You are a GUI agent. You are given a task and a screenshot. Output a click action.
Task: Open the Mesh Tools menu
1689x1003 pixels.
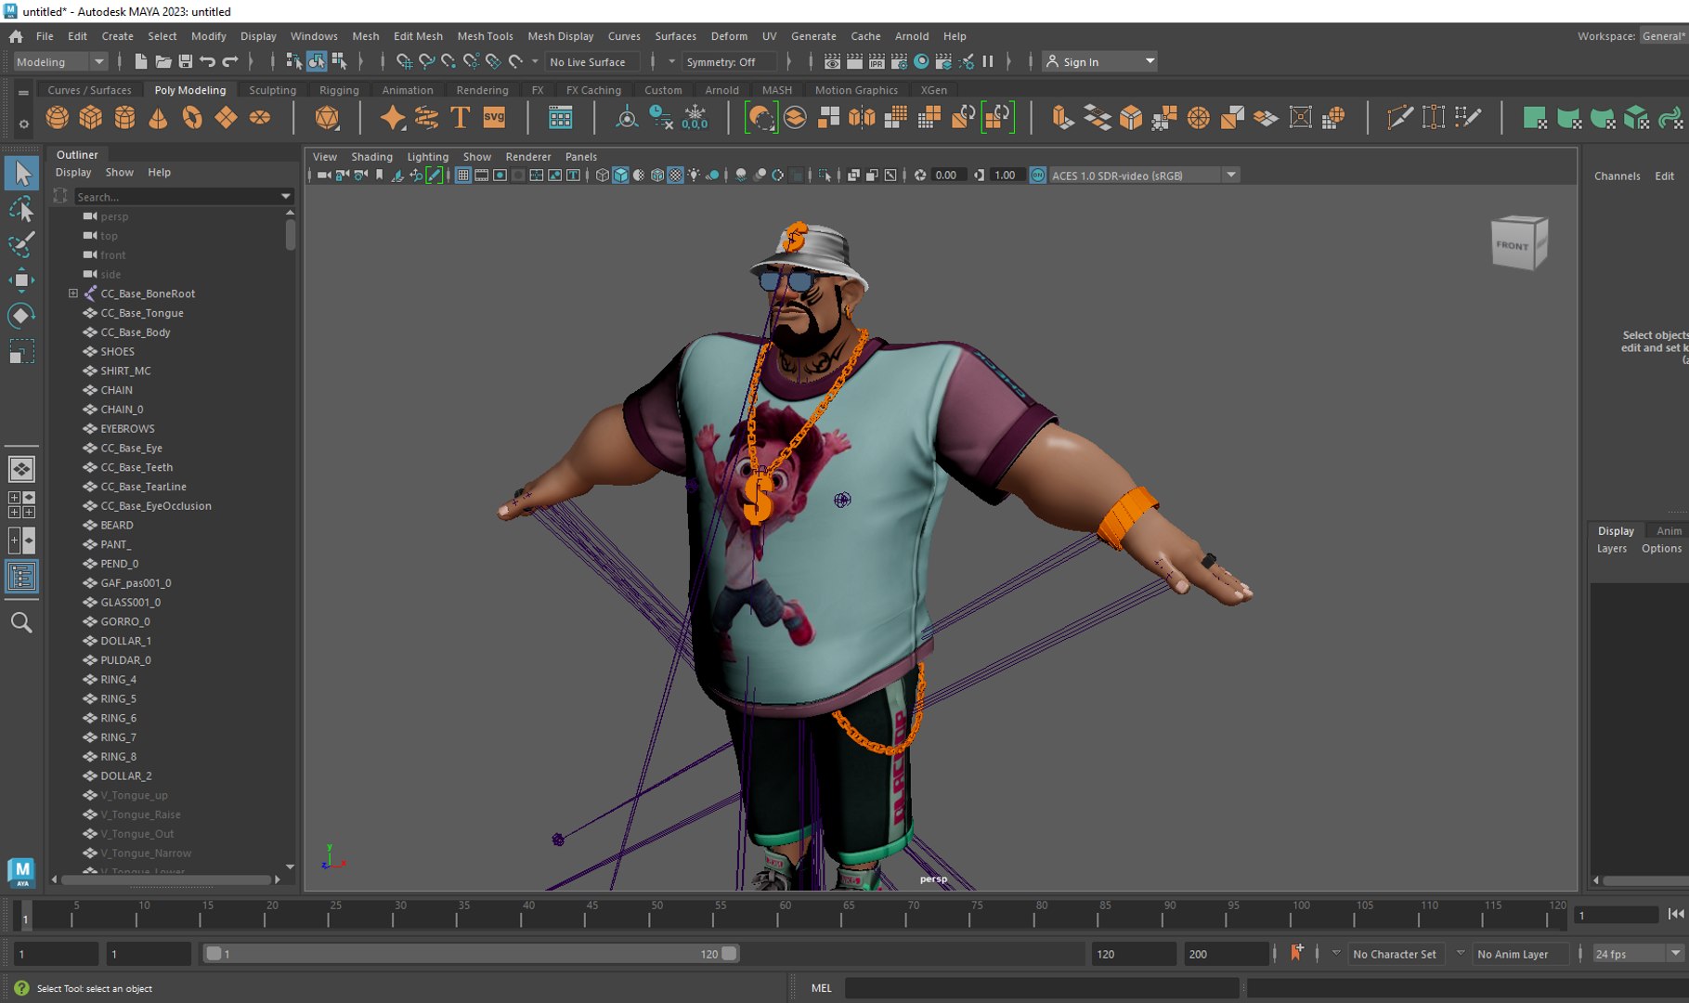pyautogui.click(x=485, y=36)
